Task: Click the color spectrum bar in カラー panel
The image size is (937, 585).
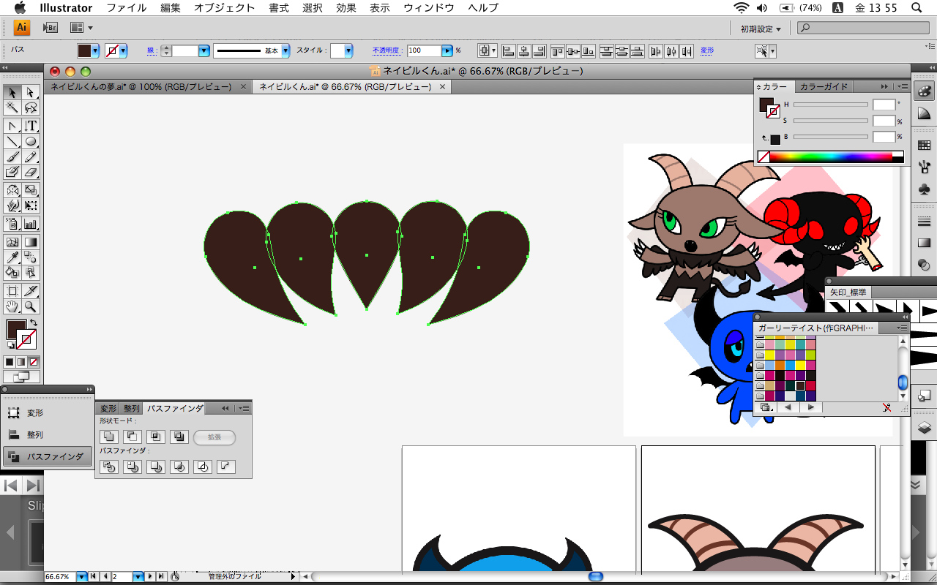Action: pyautogui.click(x=831, y=156)
